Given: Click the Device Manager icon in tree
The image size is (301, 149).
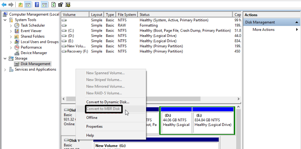Looking at the screenshot, I should pyautogui.click(x=17, y=53).
